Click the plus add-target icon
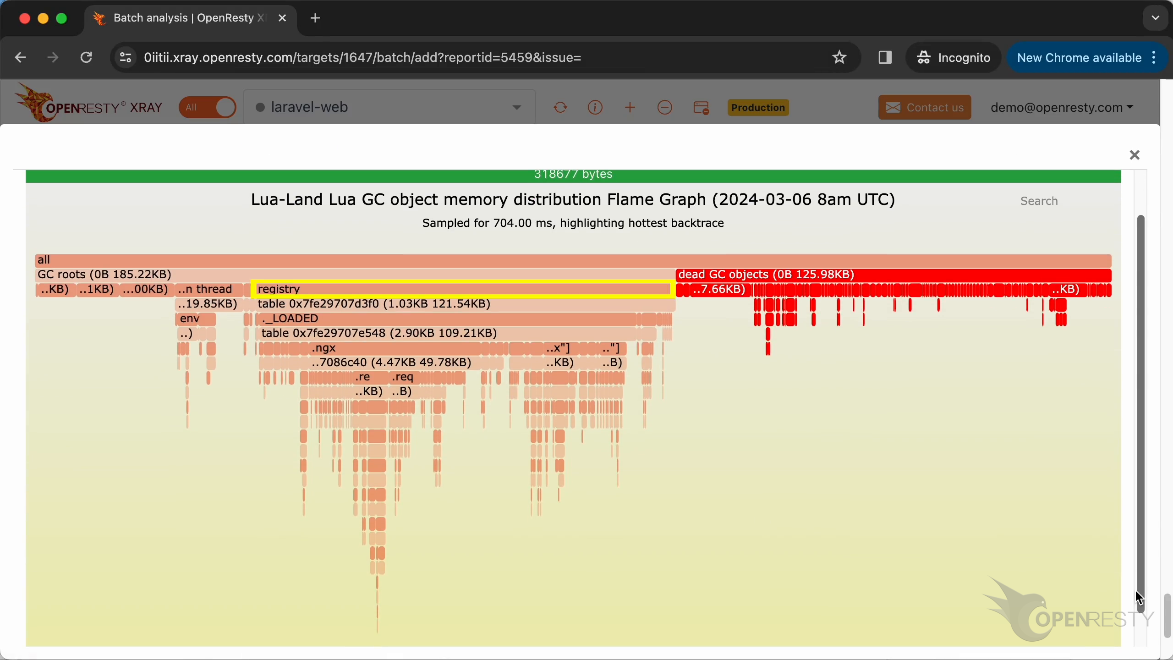1173x660 pixels. (x=630, y=107)
